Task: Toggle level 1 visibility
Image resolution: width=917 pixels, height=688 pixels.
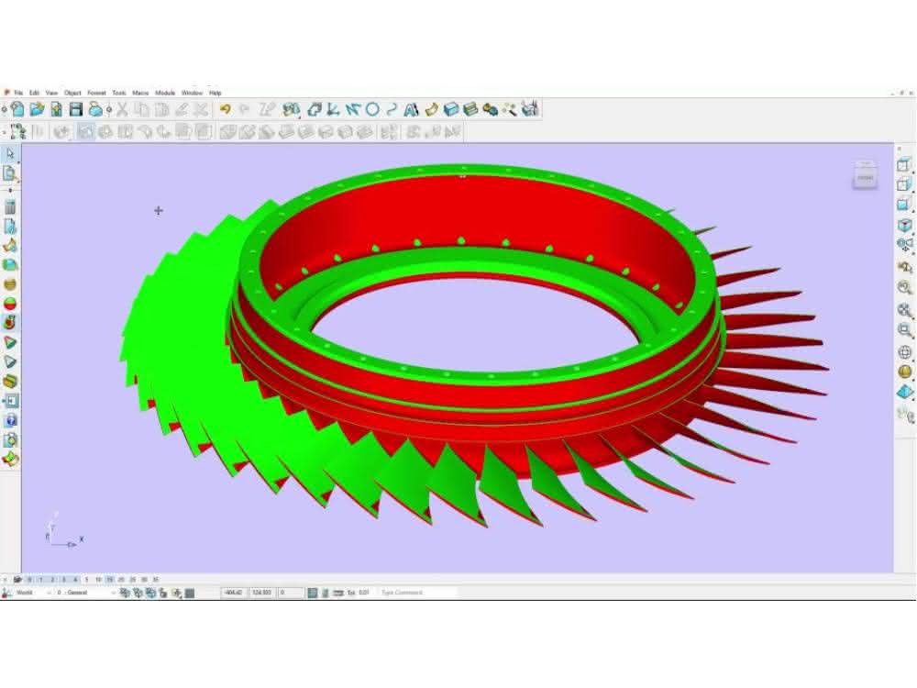Action: [41, 580]
